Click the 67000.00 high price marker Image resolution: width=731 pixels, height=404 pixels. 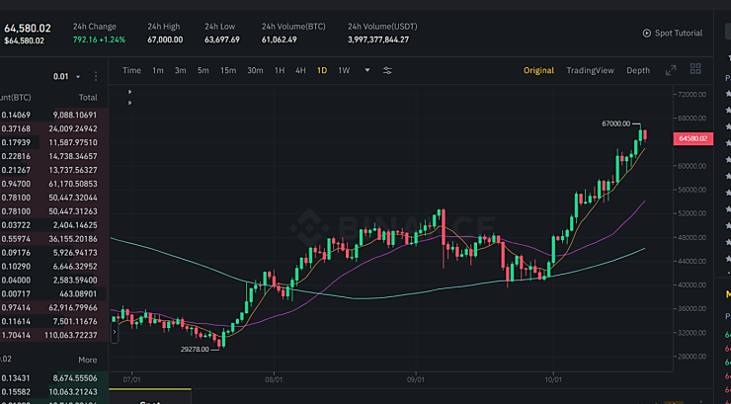(615, 123)
